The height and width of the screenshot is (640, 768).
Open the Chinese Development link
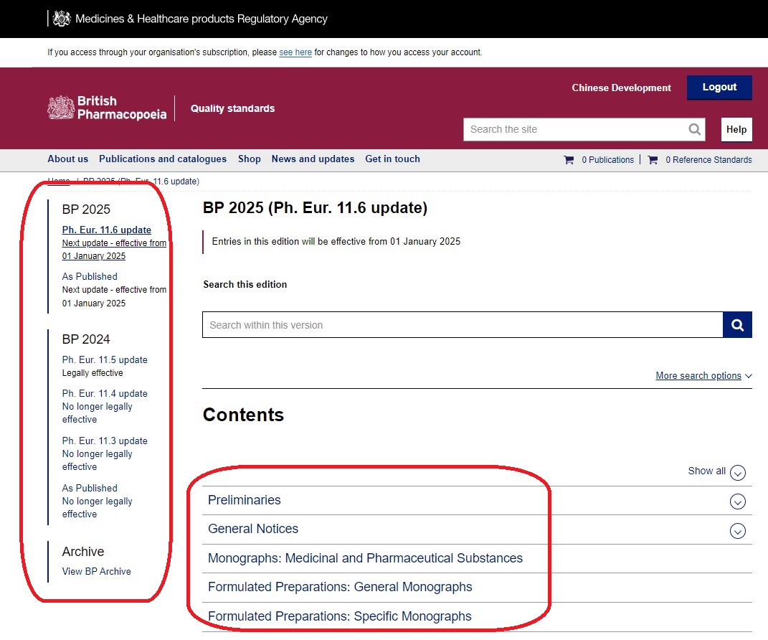pos(621,88)
